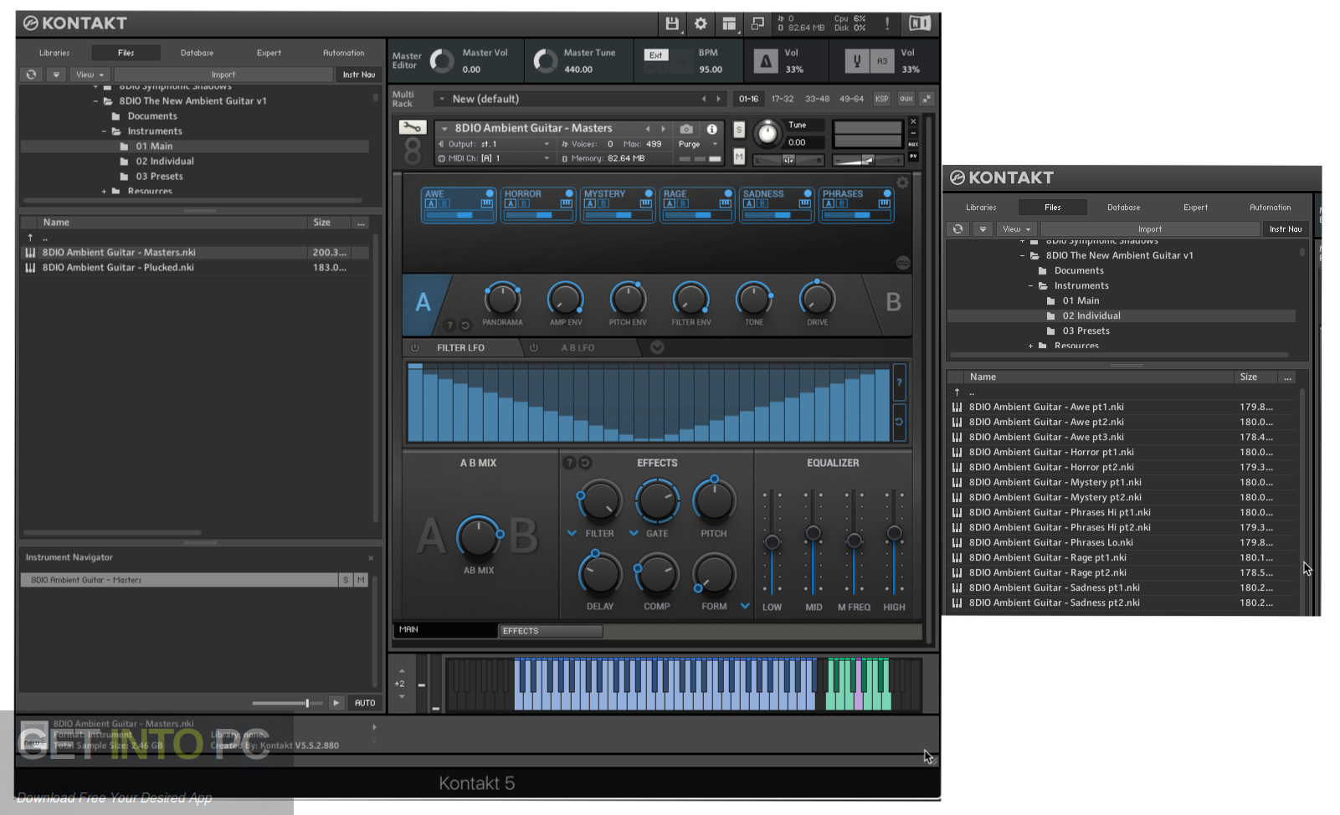The height and width of the screenshot is (815, 1340).
Task: Click keyboard icon on AWE preset
Action: [x=486, y=203]
